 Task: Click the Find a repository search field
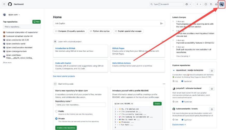[x=22, y=27]
